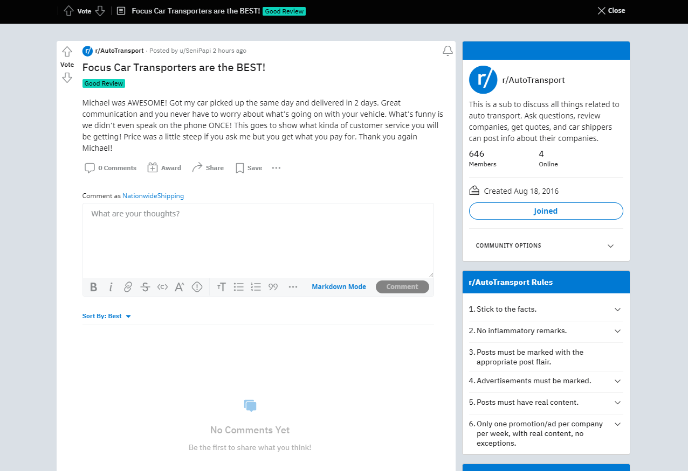This screenshot has height=471, width=688.
Task: Click the Good Review flair in top bar
Action: tap(284, 11)
